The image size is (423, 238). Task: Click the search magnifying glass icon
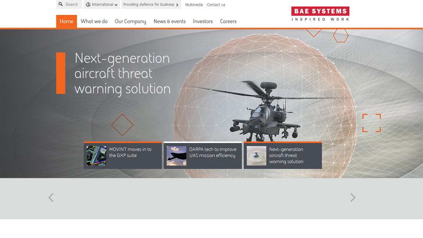pos(61,4)
